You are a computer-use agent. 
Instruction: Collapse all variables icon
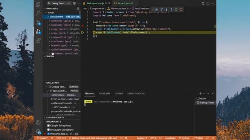coord(78,9)
